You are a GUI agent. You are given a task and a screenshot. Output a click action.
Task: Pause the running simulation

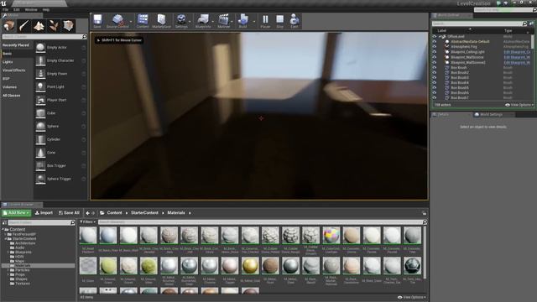(265, 21)
